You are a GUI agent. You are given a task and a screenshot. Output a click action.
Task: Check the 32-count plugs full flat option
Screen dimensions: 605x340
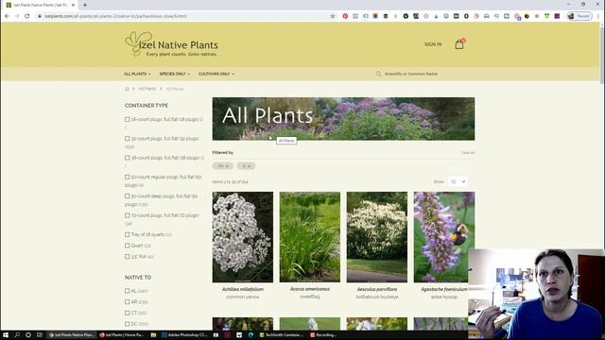coord(127,139)
